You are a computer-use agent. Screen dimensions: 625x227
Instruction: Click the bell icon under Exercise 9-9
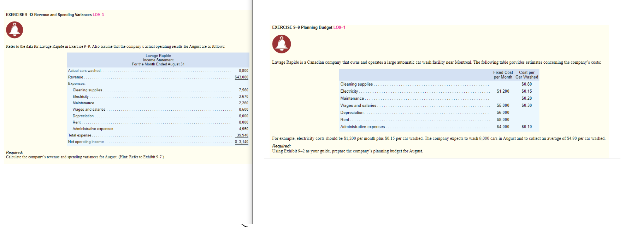click(282, 44)
